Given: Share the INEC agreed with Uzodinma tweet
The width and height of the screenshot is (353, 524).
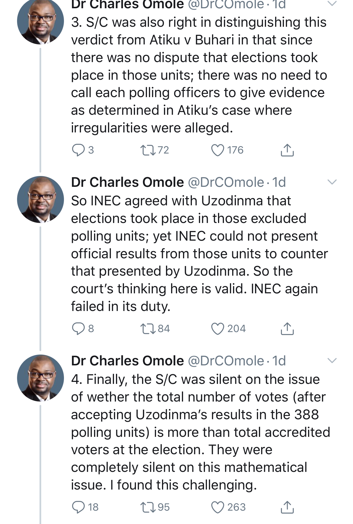Looking at the screenshot, I should click(x=287, y=329).
